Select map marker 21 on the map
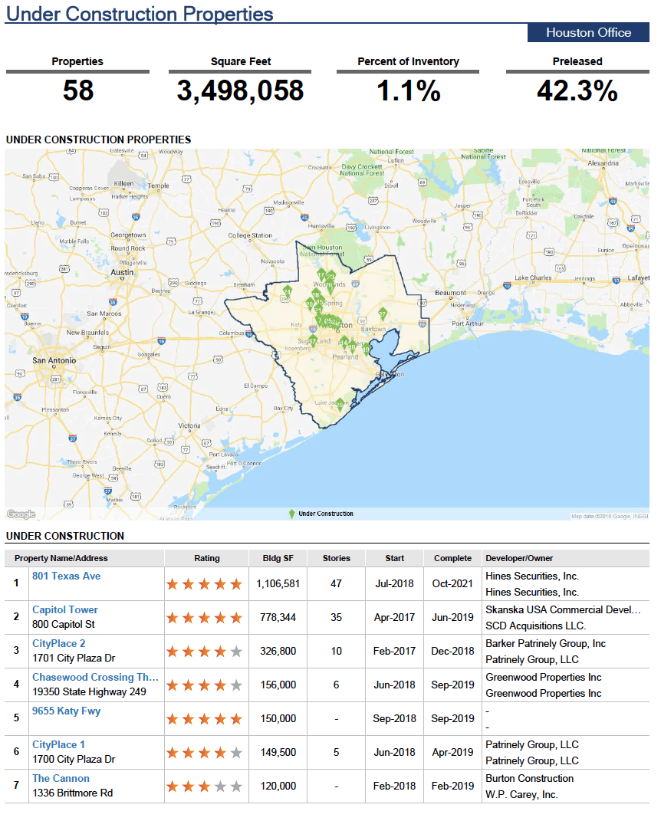Viewport: 661px width, 821px height. click(318, 310)
